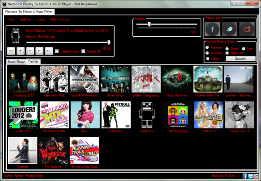
Task: Select the Lyric search option
Action: [244, 49]
